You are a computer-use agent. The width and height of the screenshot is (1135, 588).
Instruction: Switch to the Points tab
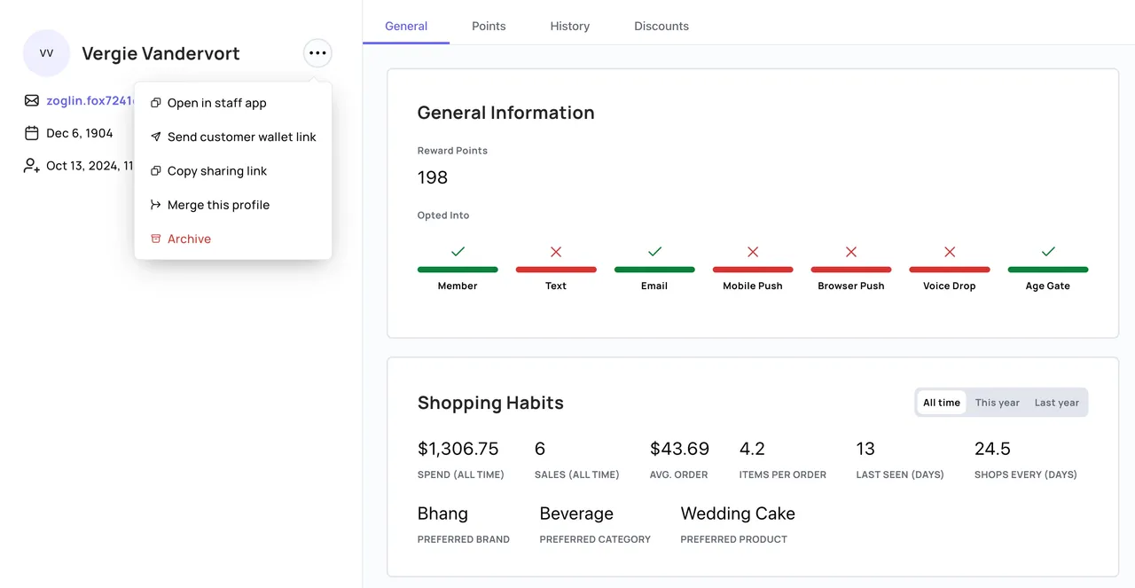click(488, 26)
